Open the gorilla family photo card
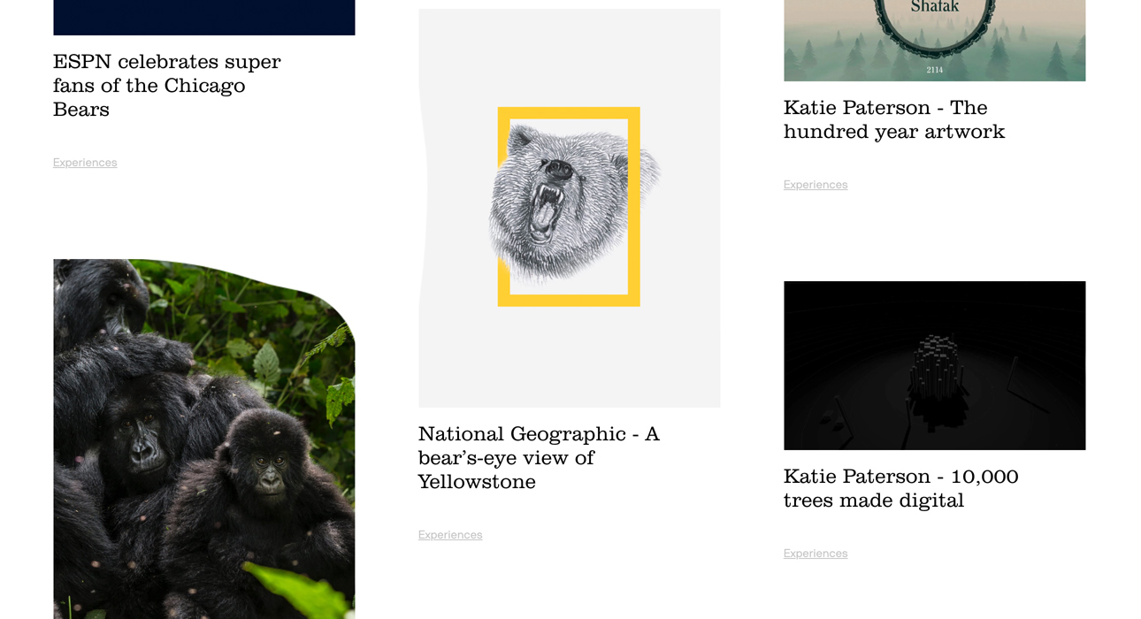The image size is (1141, 619). 204,439
